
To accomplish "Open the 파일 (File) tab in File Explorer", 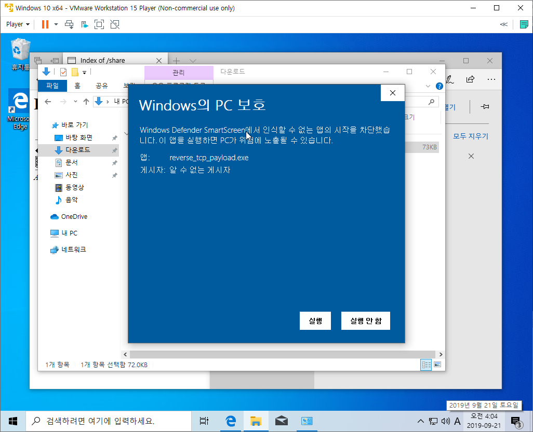I will point(52,86).
